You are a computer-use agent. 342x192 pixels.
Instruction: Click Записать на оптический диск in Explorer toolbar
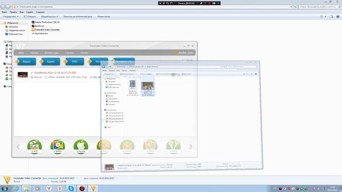[x=77, y=17]
